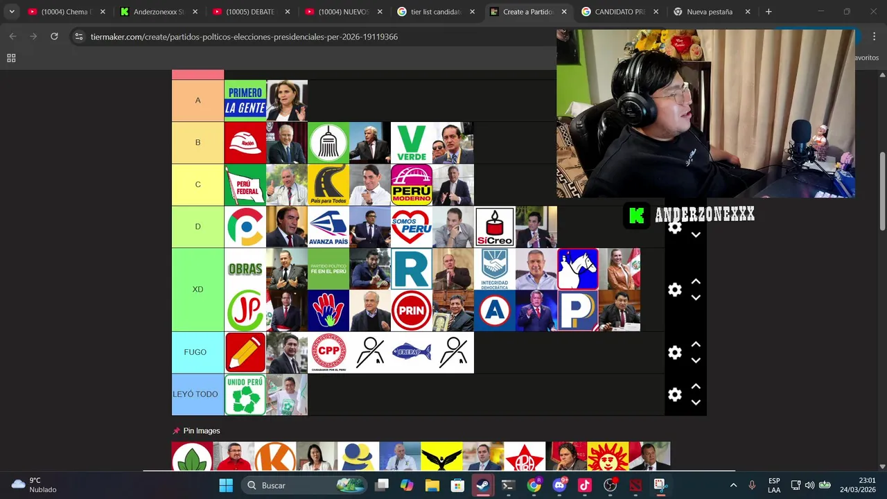
Task: Select the orange K logo in image pool
Action: [x=275, y=457]
